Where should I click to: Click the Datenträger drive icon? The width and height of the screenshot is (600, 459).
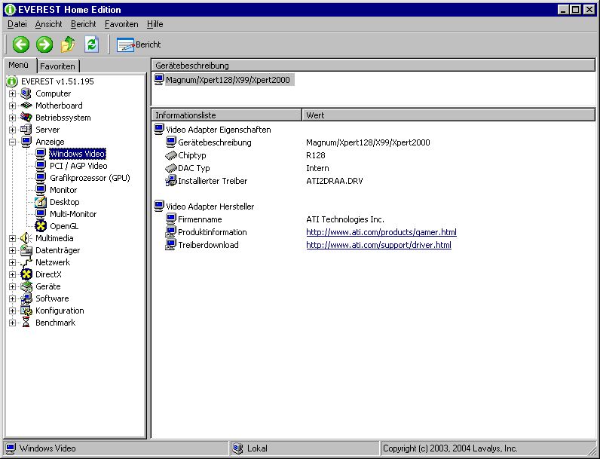pos(26,250)
